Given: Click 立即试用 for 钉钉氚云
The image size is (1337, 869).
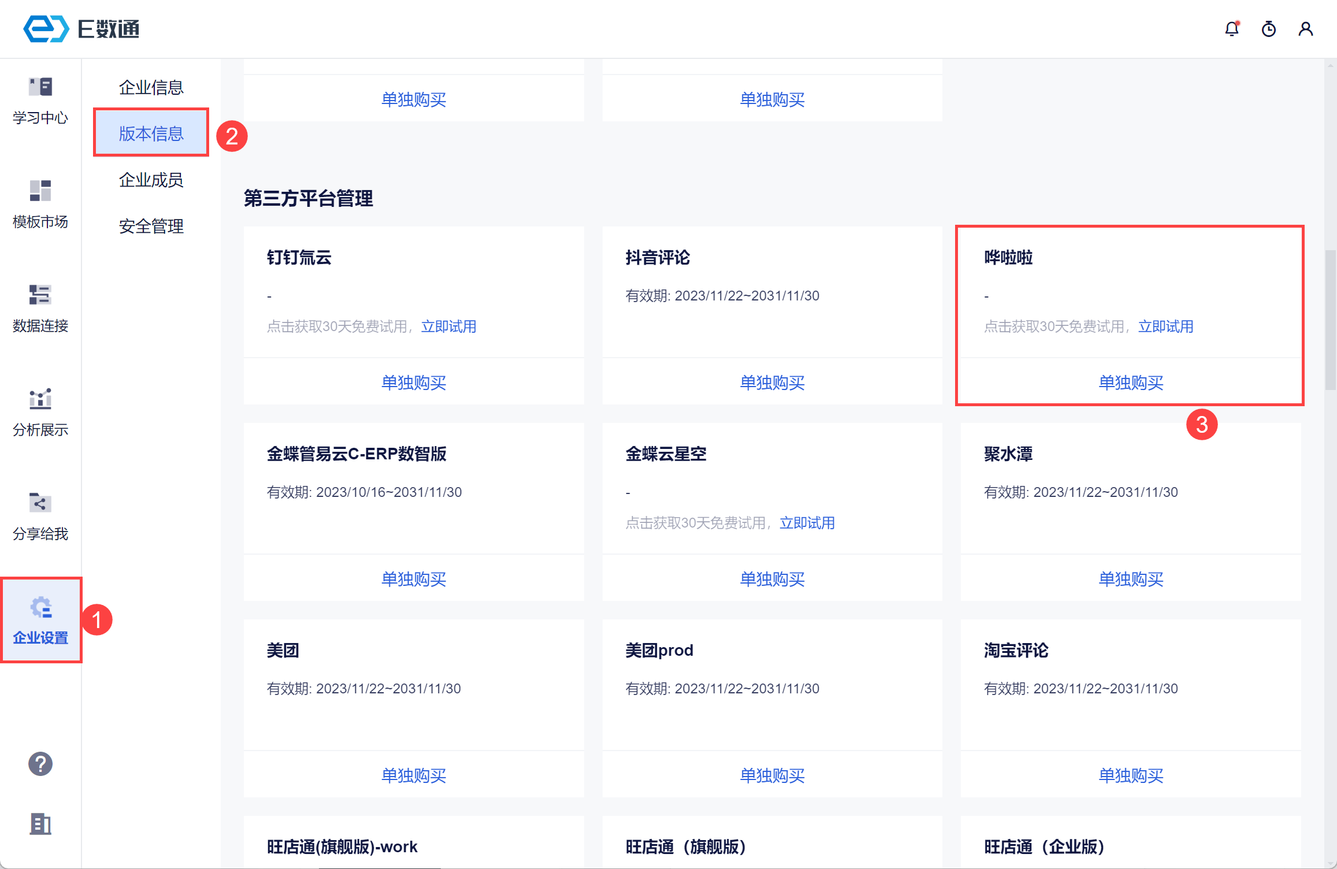Looking at the screenshot, I should coord(448,326).
